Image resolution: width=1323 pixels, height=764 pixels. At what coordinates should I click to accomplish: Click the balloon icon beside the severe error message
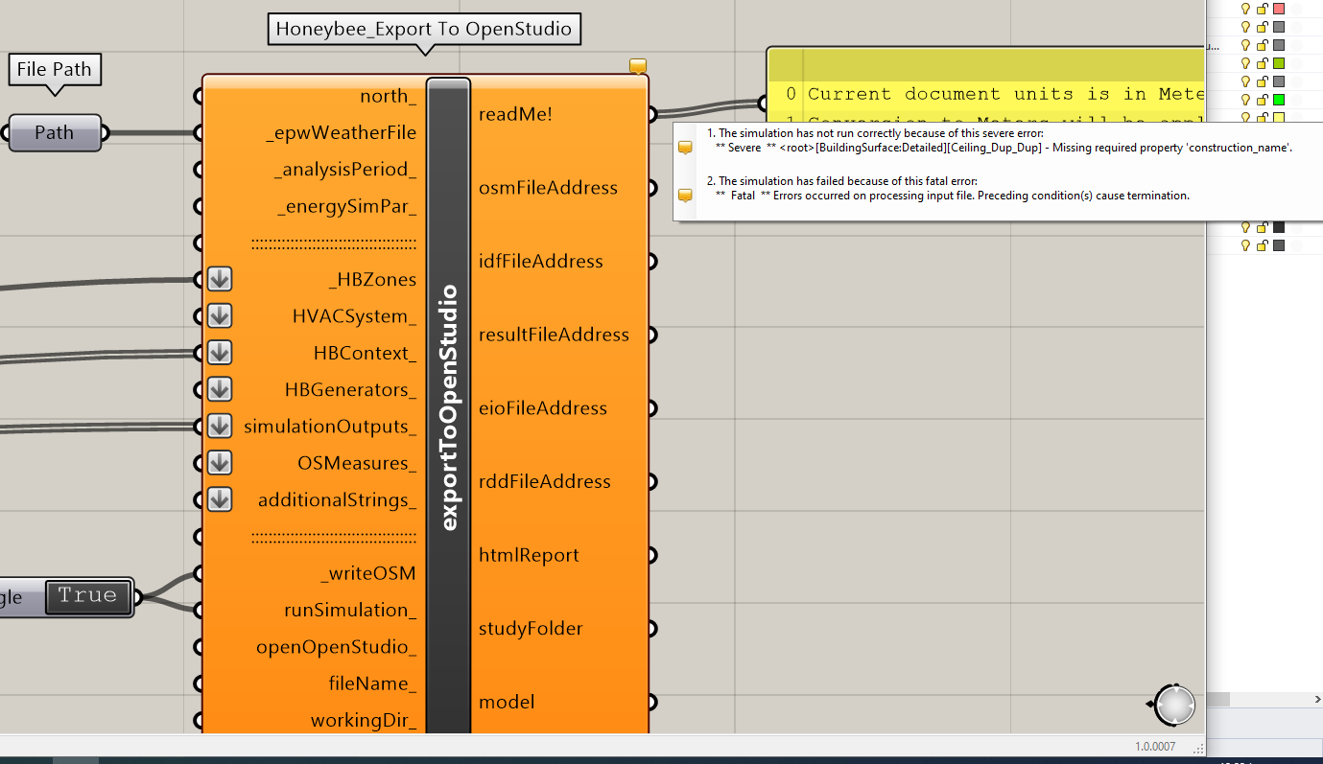tap(685, 149)
